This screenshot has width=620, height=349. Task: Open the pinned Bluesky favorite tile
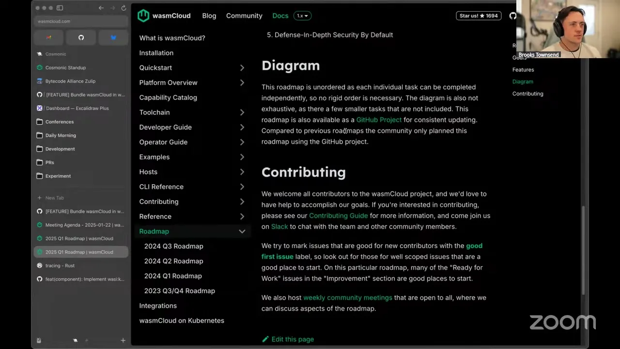tap(113, 37)
